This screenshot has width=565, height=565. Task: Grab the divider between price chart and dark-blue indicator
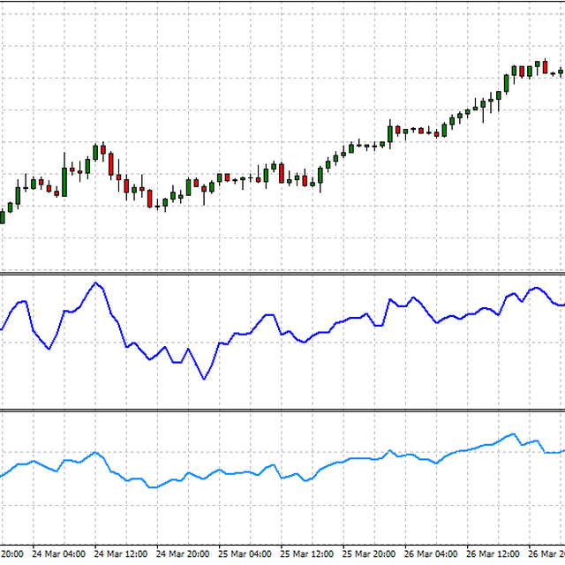282,273
